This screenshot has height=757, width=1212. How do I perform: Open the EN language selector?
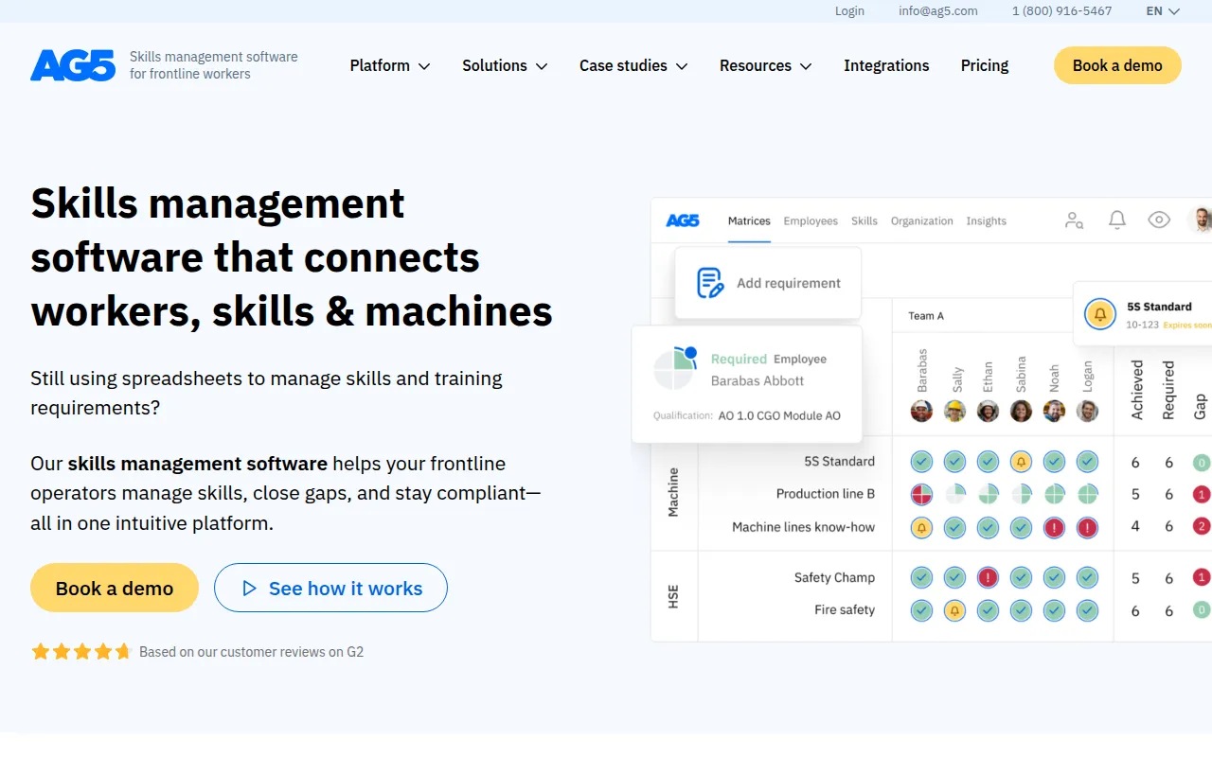coord(1163,11)
